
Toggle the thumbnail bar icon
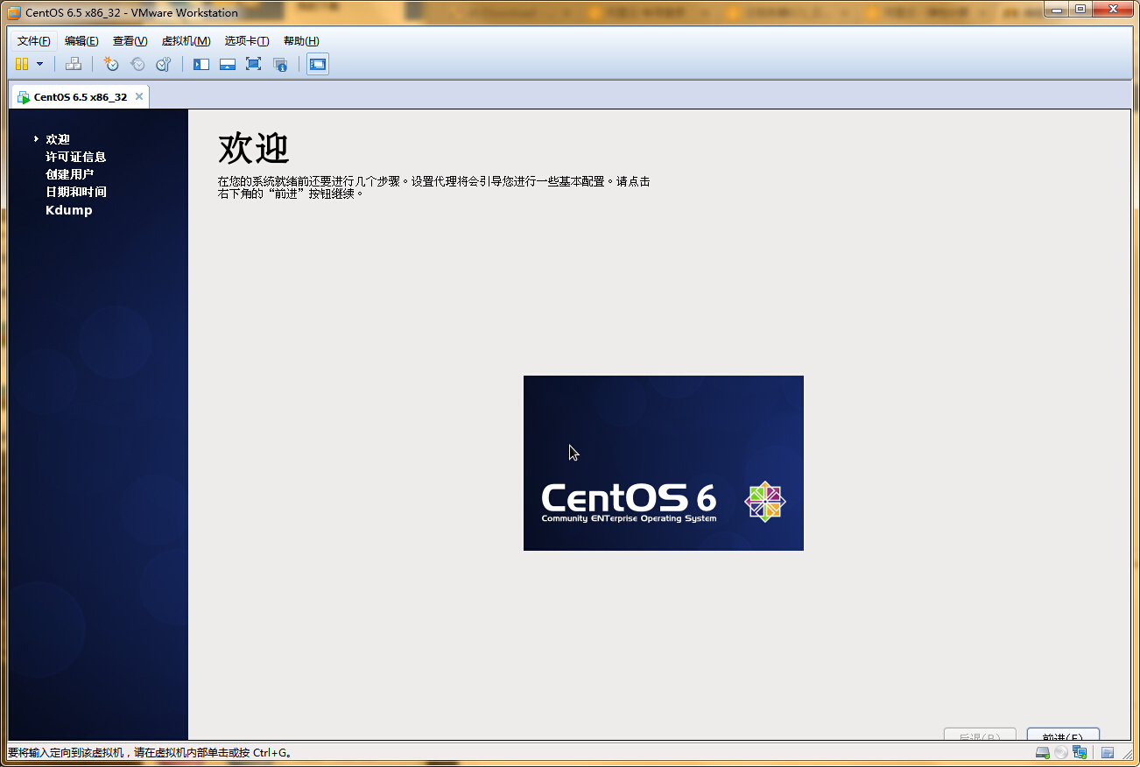(228, 64)
